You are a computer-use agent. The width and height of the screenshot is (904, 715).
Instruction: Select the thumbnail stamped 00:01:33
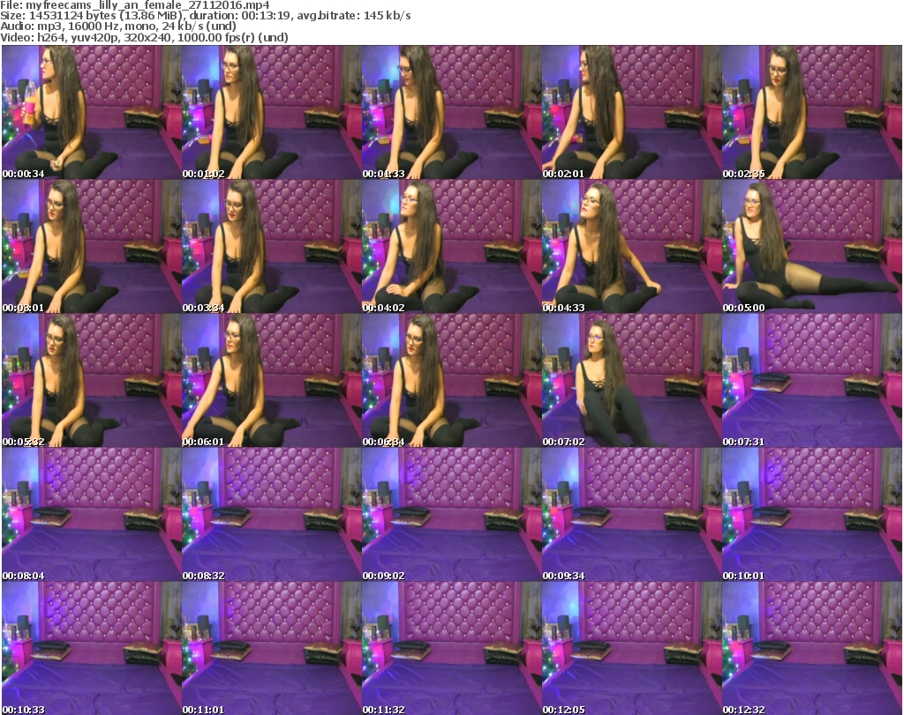[451, 112]
